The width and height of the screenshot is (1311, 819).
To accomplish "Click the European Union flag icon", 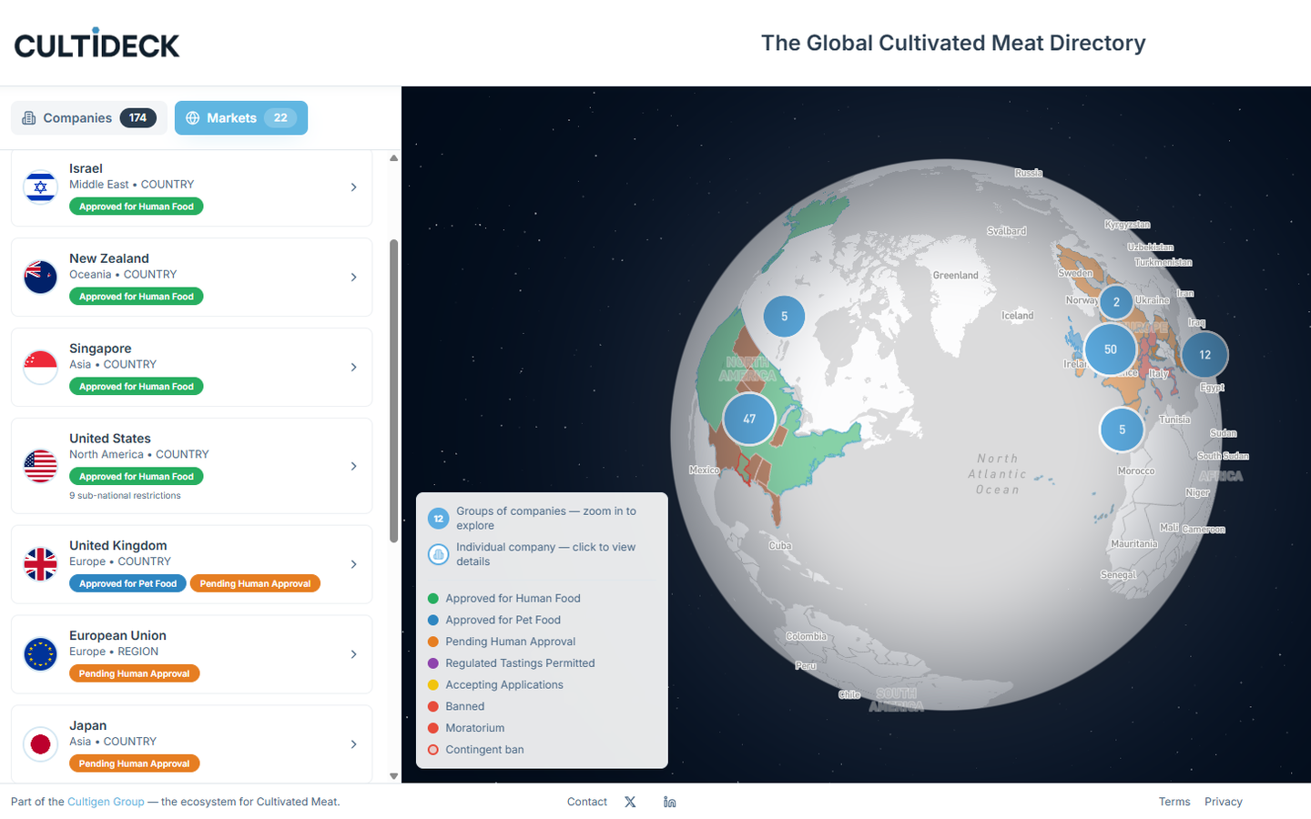I will click(40, 654).
